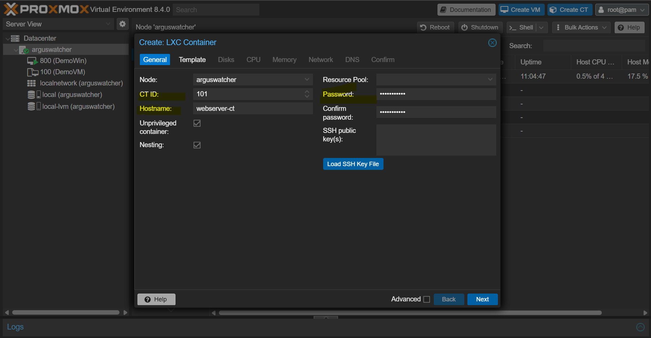Open the Bulk Actions dropdown

click(581, 27)
